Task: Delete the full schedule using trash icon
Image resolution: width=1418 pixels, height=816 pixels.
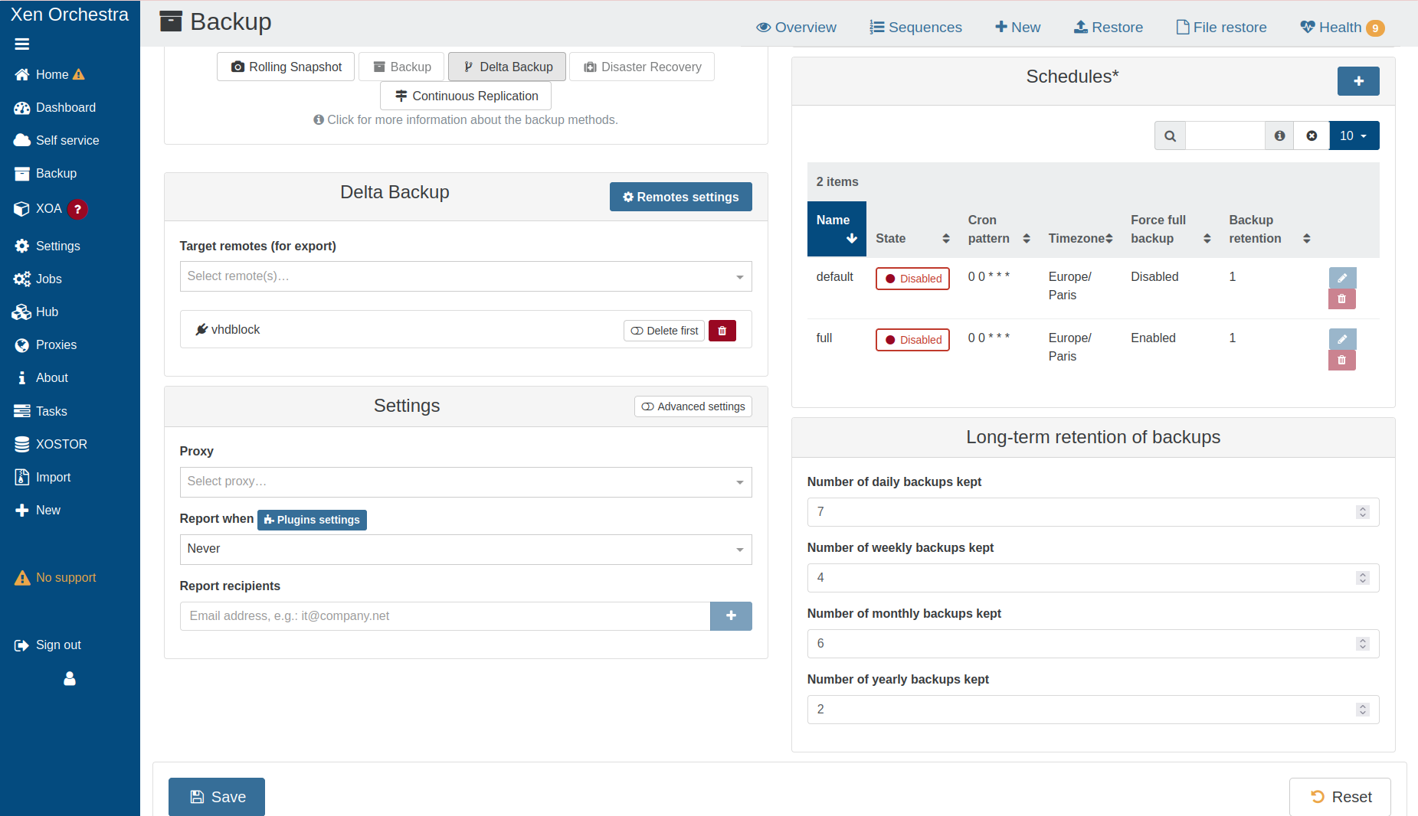Action: pos(1341,360)
